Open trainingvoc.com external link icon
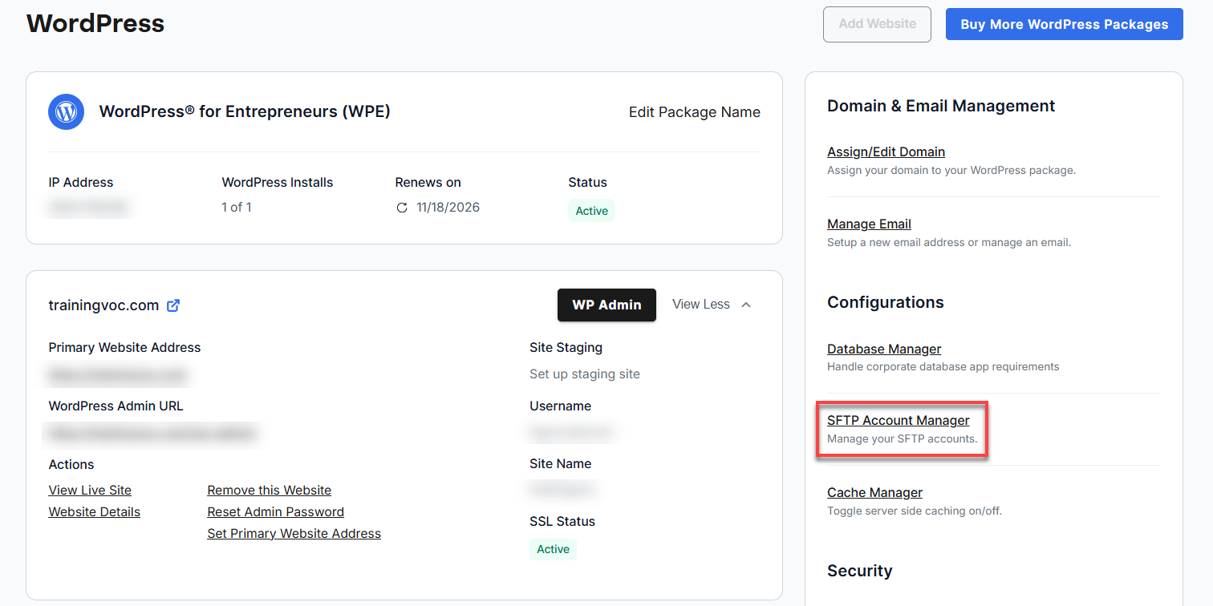Image resolution: width=1213 pixels, height=606 pixels. 173,305
